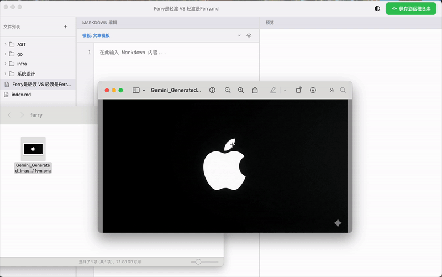This screenshot has width=442, height=277.
Task: Toggle template preview eye icon
Action: (249, 35)
